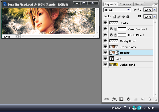159x112 pixels.
Task: Open the layer style fx menu
Action: [114, 99]
